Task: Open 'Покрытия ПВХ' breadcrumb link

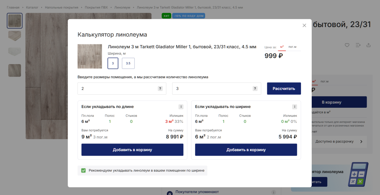Action: coord(96,7)
